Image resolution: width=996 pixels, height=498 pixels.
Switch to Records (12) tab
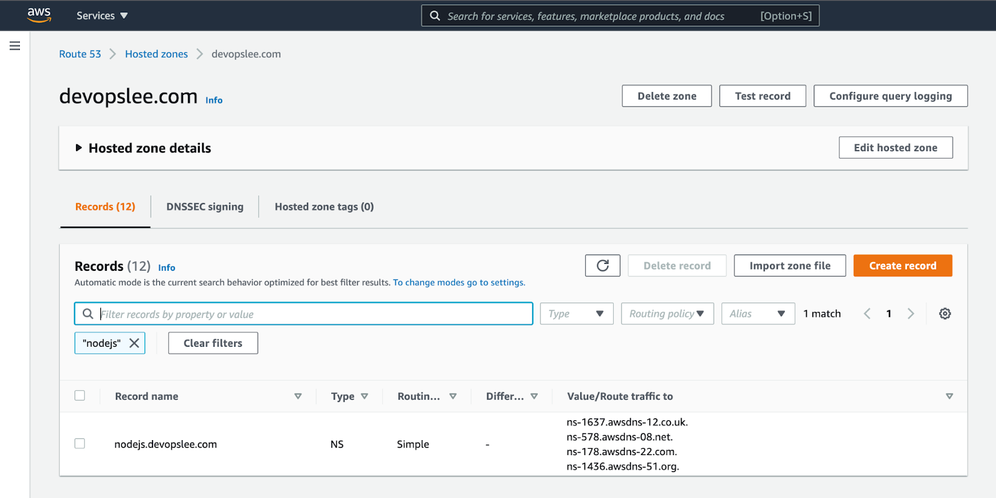point(105,207)
